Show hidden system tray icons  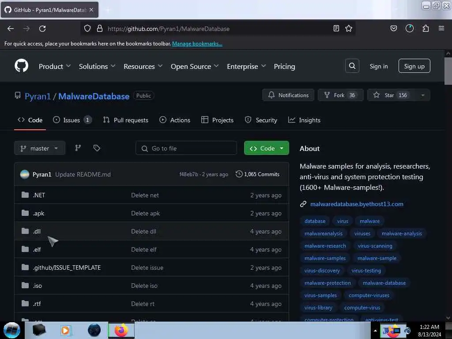[375, 331]
